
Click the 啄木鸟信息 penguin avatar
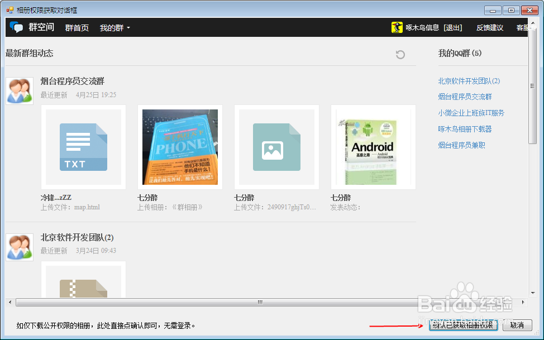397,27
